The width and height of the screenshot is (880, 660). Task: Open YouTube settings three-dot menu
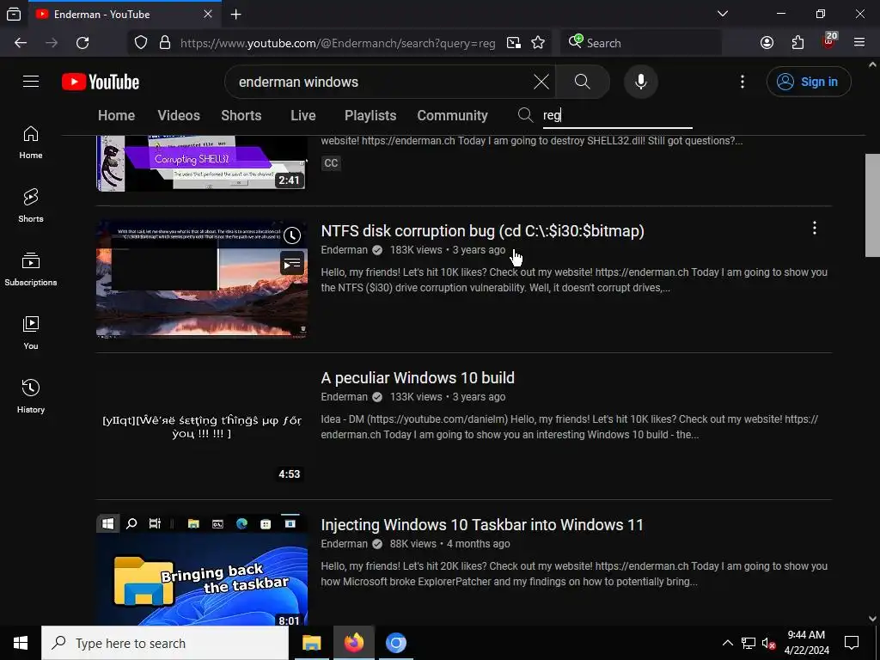(x=742, y=82)
